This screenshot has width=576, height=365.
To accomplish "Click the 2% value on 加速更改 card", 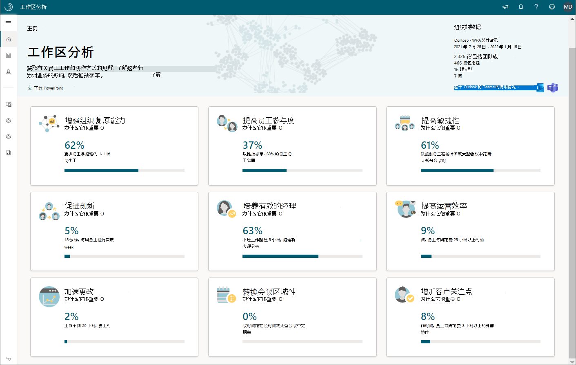I will [x=71, y=316].
